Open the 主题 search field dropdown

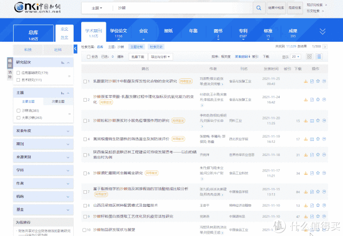(97, 8)
